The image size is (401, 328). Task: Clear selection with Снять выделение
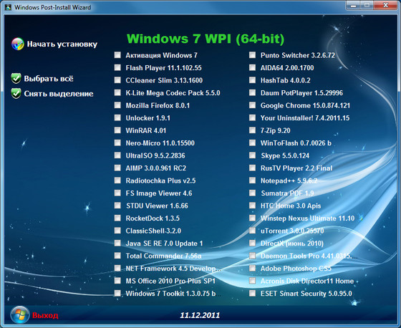click(x=59, y=94)
